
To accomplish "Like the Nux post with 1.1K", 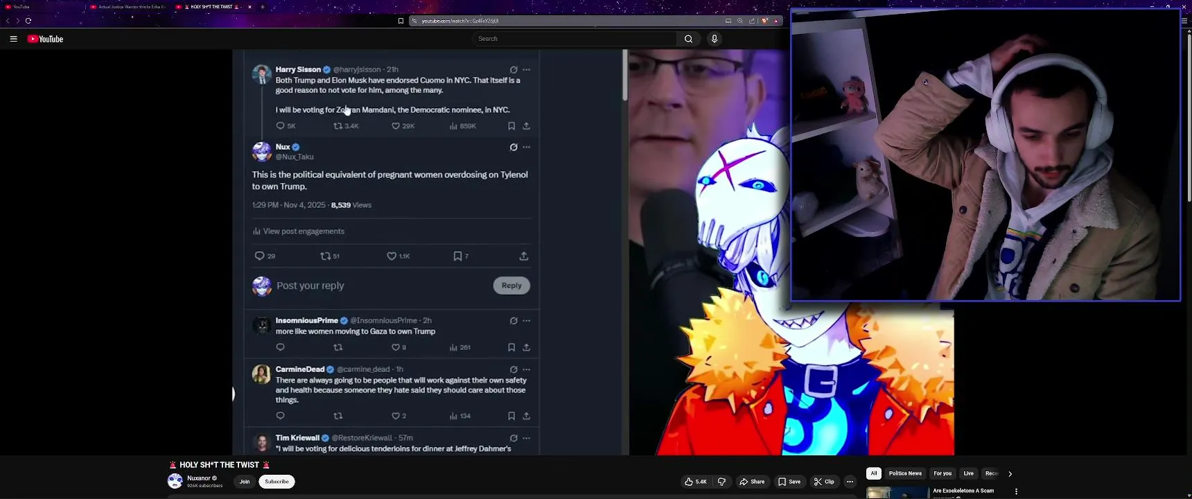I will [398, 256].
